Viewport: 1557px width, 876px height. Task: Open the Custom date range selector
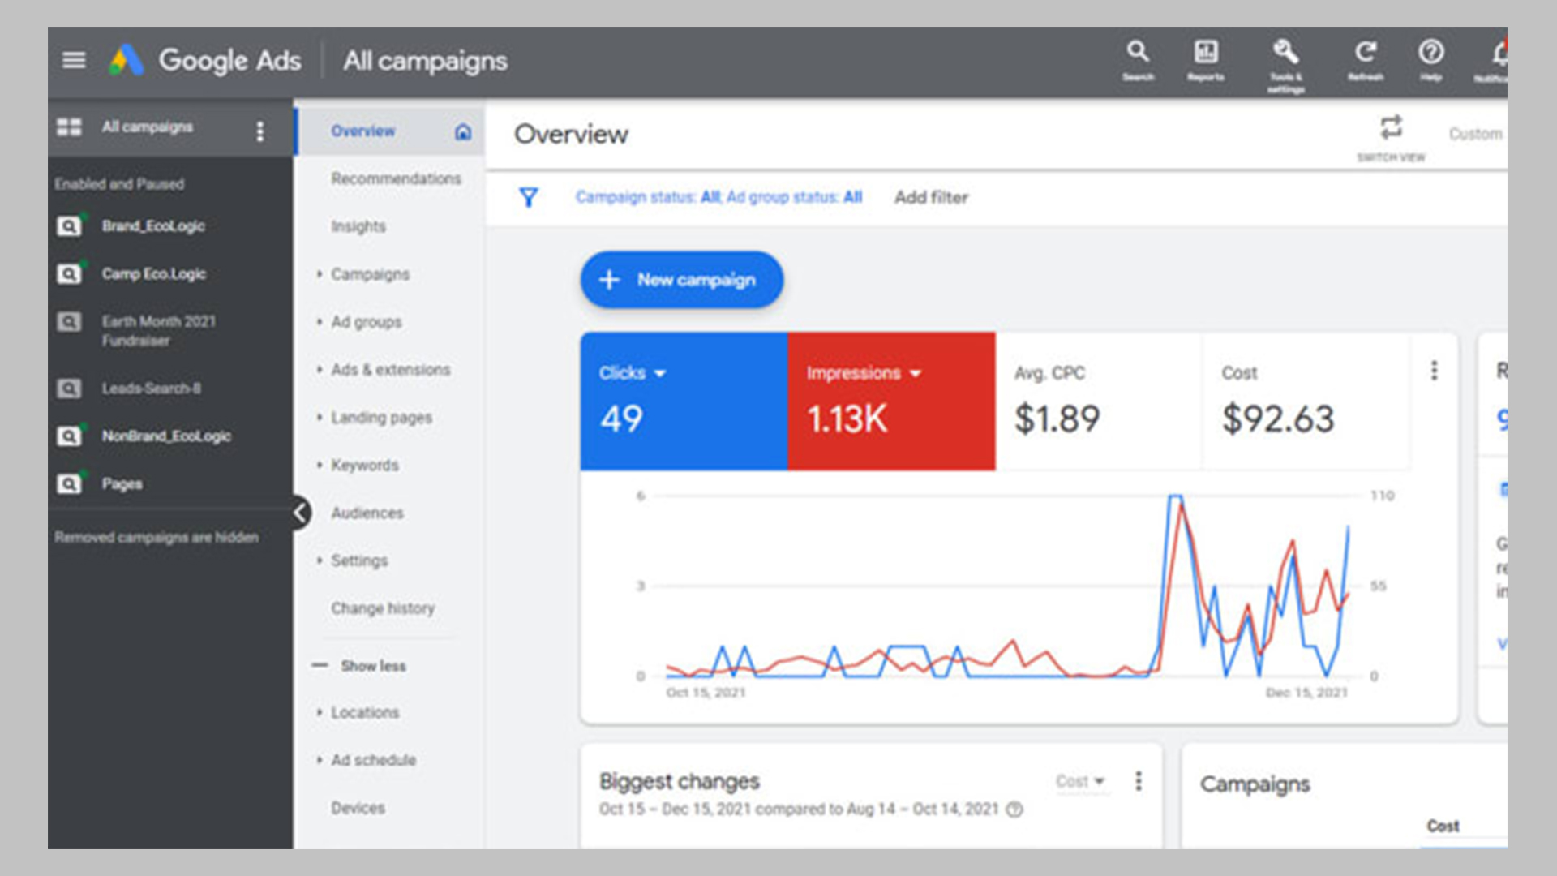pyautogui.click(x=1476, y=134)
